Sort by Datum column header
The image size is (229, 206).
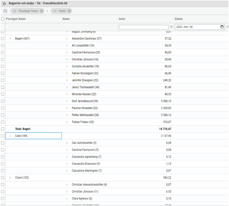[179, 19]
